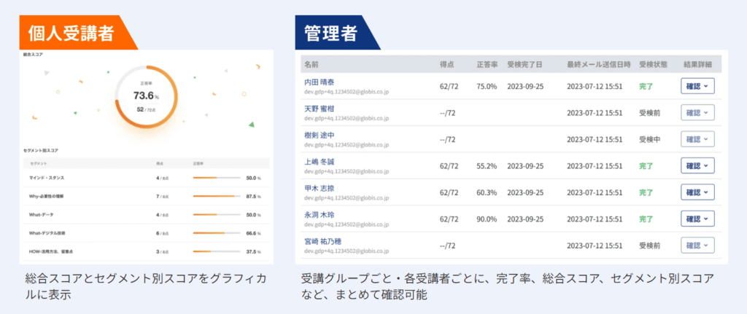Open 確認 dropdown for 内田 晴泰
Image resolution: width=747 pixels, height=314 pixels.
(x=697, y=86)
